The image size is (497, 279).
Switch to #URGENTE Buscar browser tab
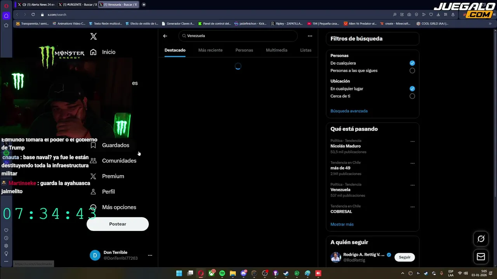click(77, 5)
